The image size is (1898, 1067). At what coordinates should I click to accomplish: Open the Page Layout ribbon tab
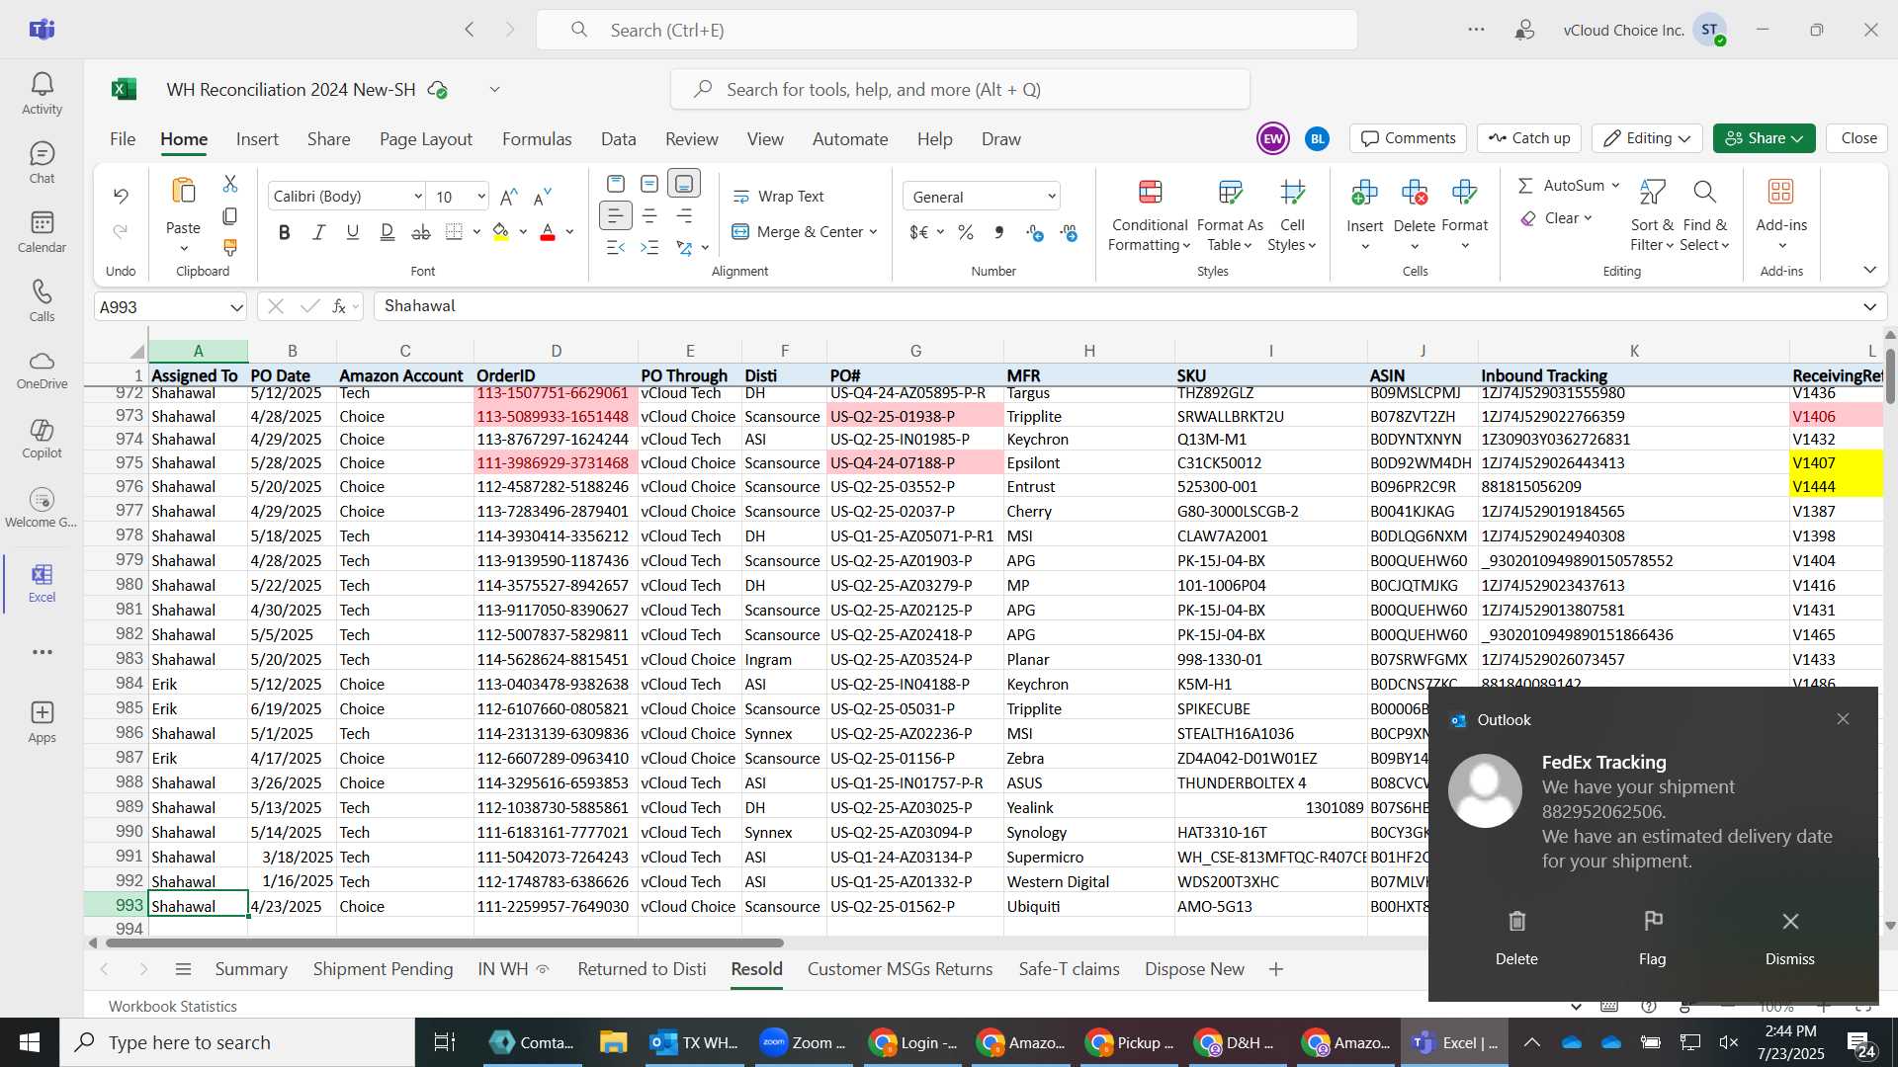tap(426, 139)
